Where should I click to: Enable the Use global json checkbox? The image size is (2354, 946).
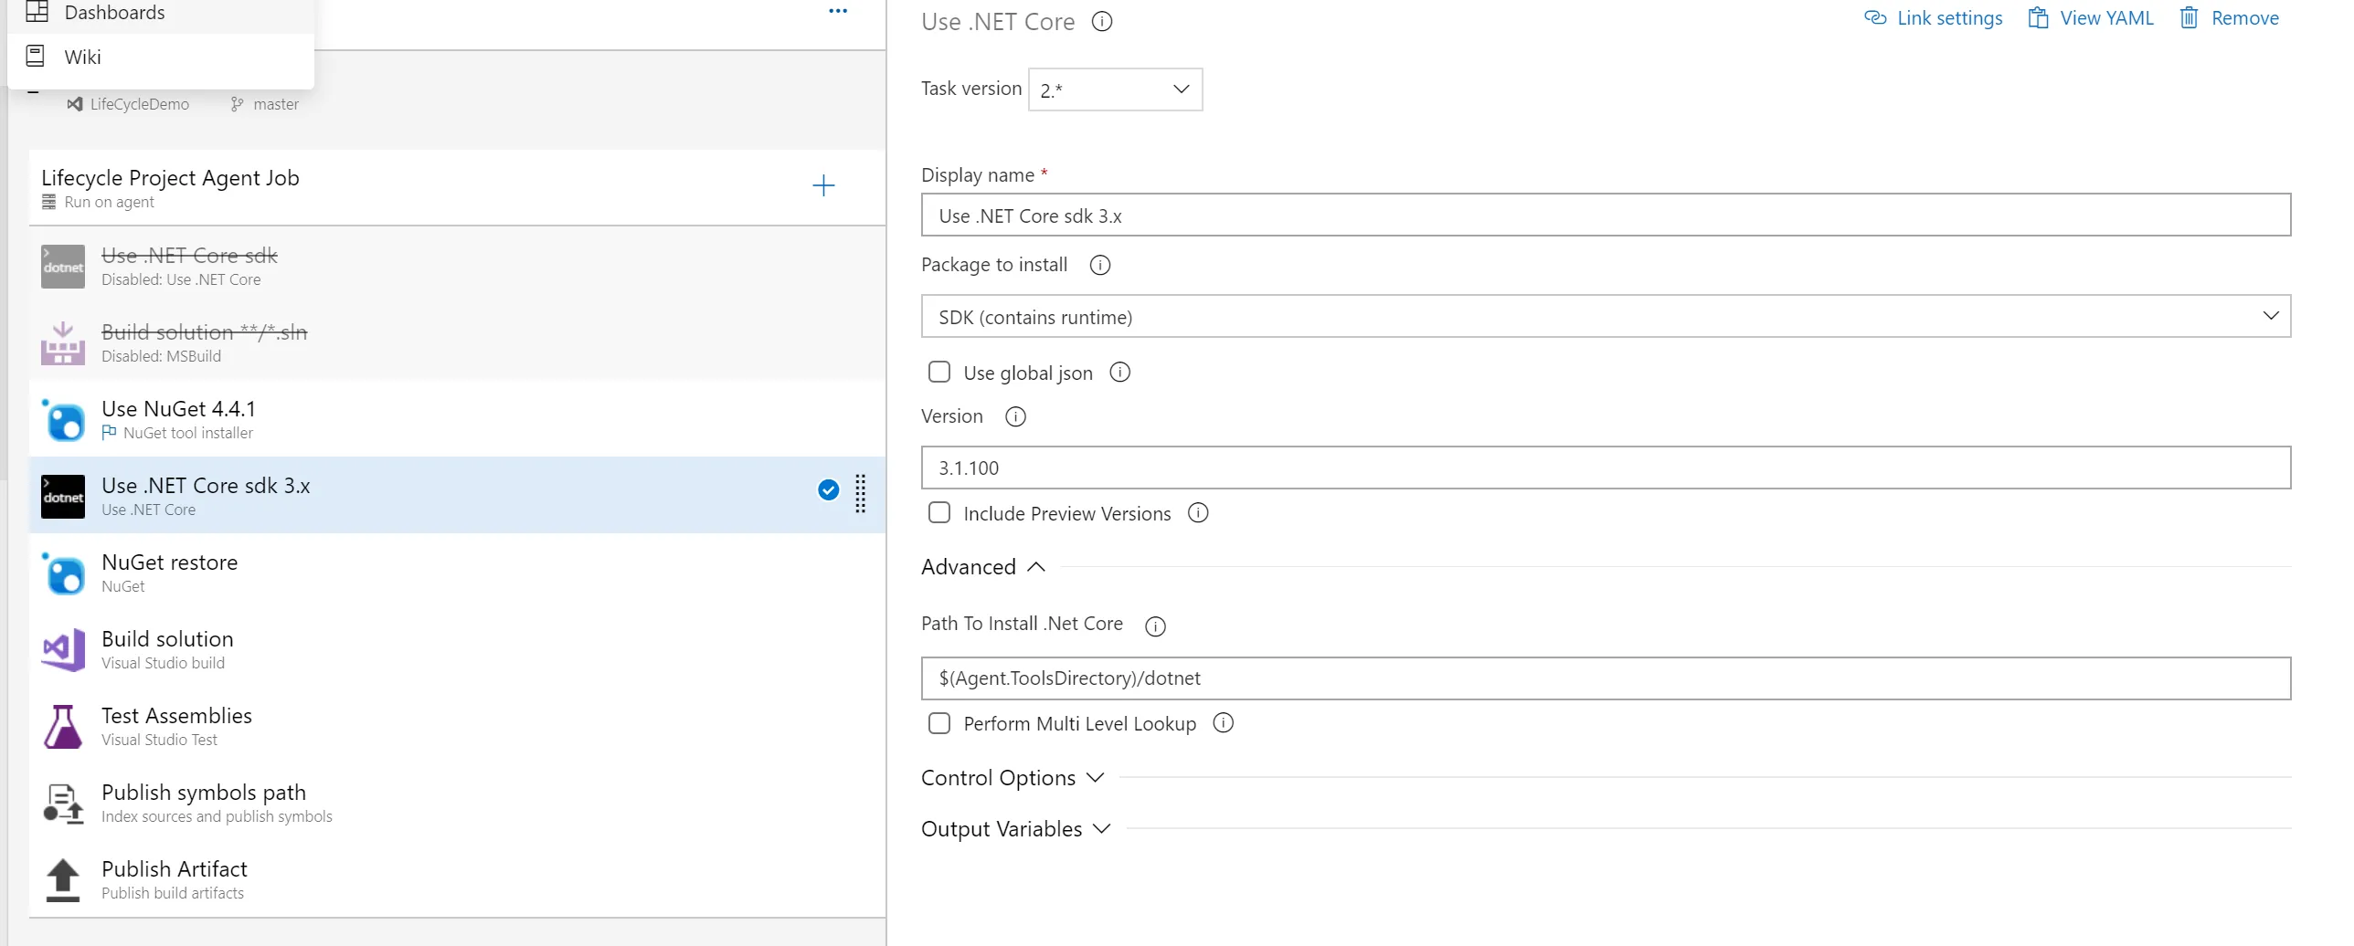tap(938, 373)
